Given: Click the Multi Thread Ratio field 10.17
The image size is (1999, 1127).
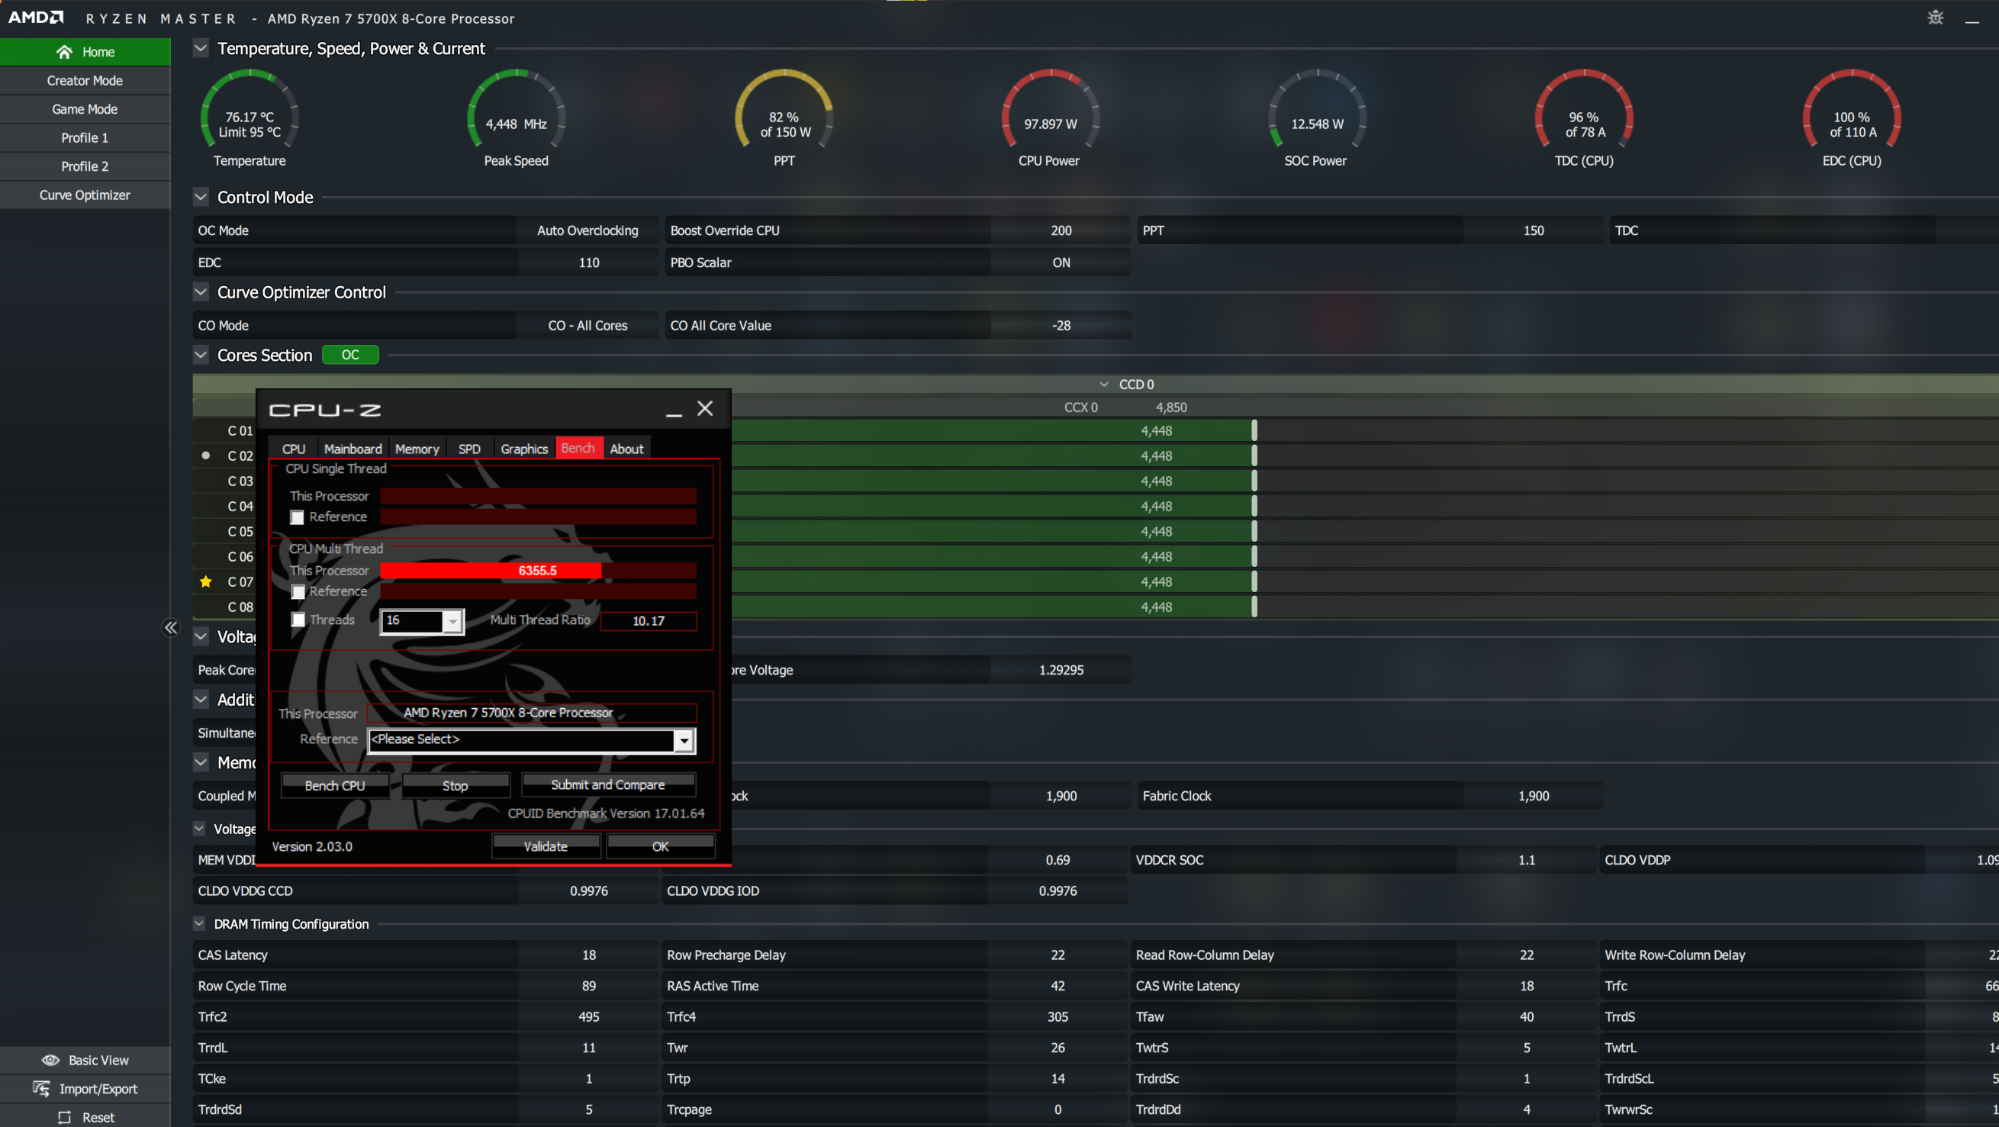Looking at the screenshot, I should tap(649, 620).
